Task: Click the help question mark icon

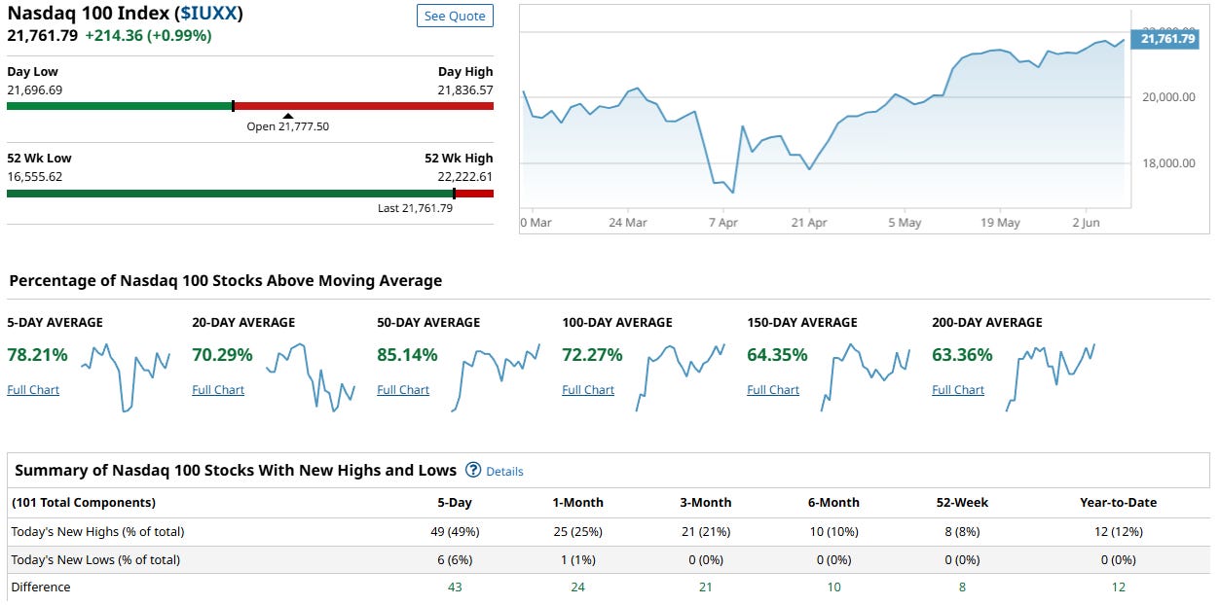Action: (x=473, y=471)
